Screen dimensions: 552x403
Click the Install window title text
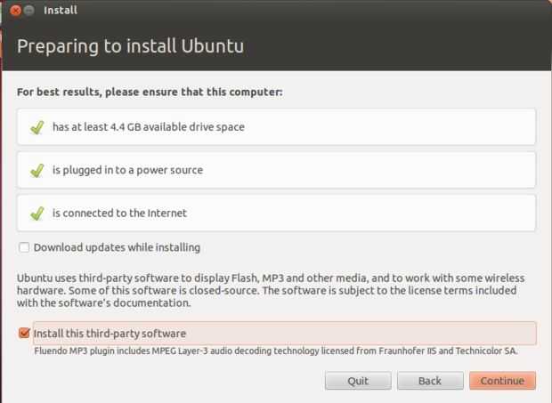pyautogui.click(x=60, y=12)
